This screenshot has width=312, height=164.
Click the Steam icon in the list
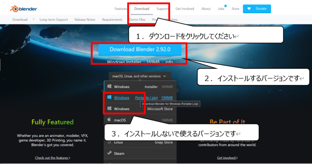(109, 153)
